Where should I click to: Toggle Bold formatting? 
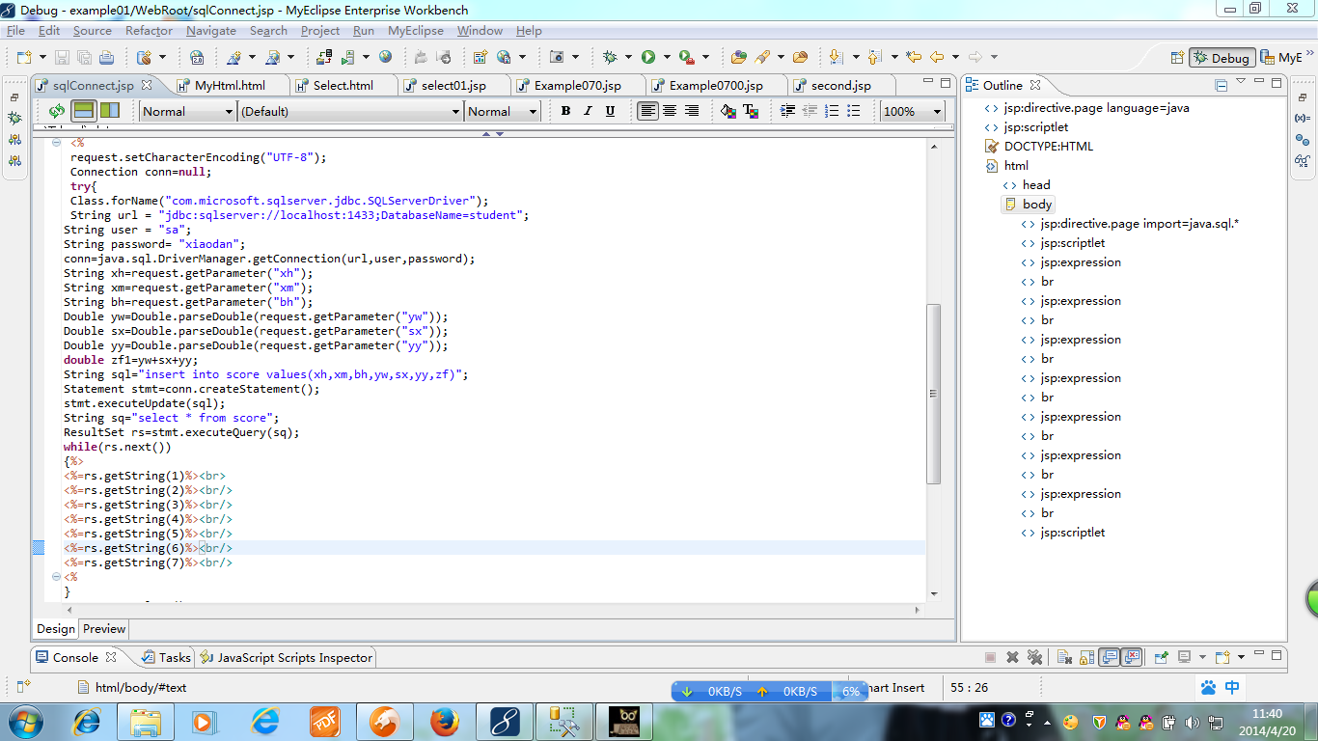pyautogui.click(x=566, y=111)
